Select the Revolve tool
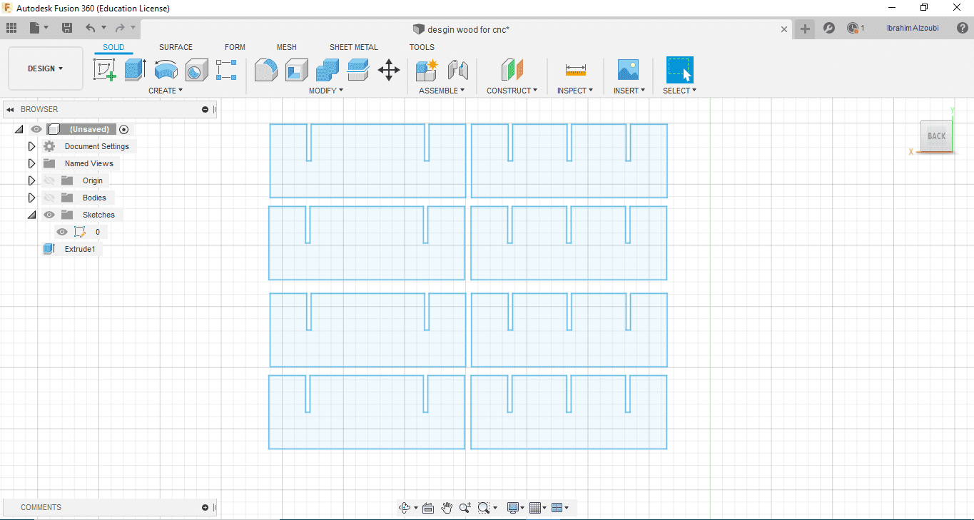The image size is (974, 520). [166, 70]
